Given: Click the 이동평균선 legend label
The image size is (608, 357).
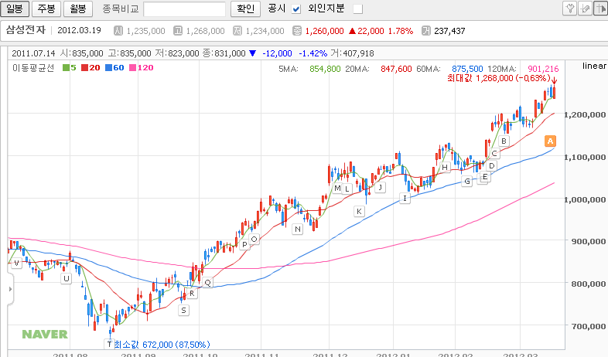Looking at the screenshot, I should 33,68.
